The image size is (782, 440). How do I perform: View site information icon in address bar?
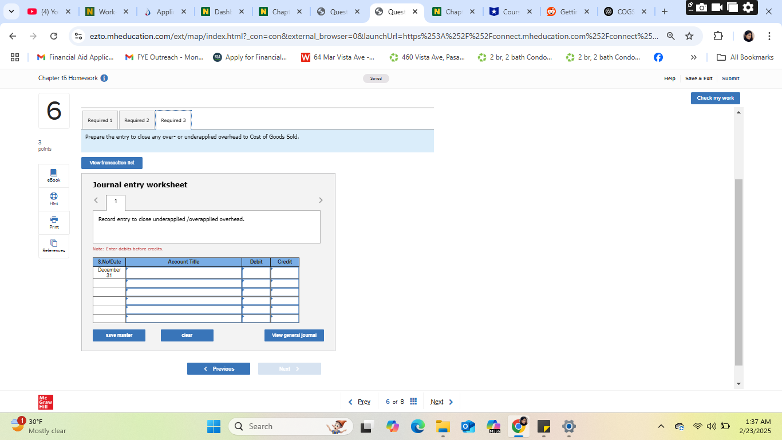(79, 36)
